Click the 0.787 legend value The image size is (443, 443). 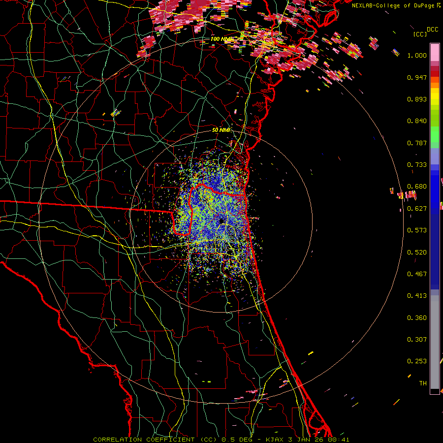[417, 143]
